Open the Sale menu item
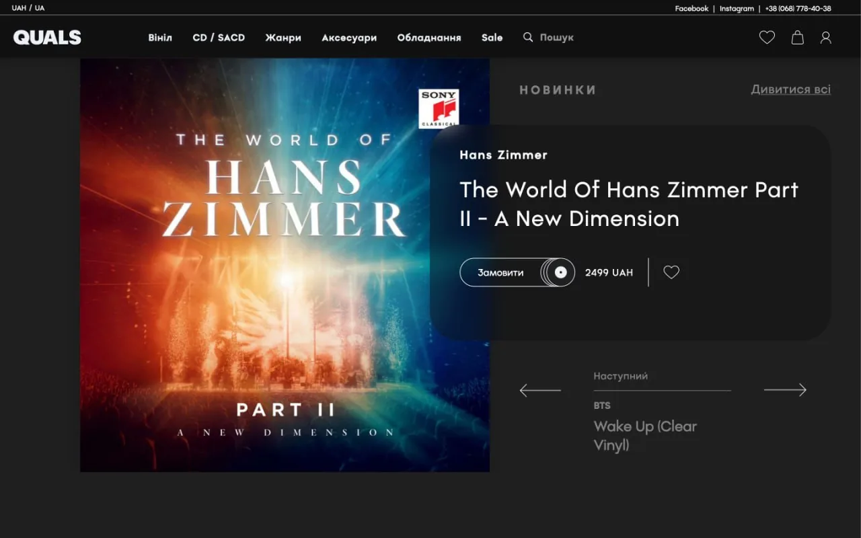This screenshot has height=538, width=861. click(x=492, y=38)
